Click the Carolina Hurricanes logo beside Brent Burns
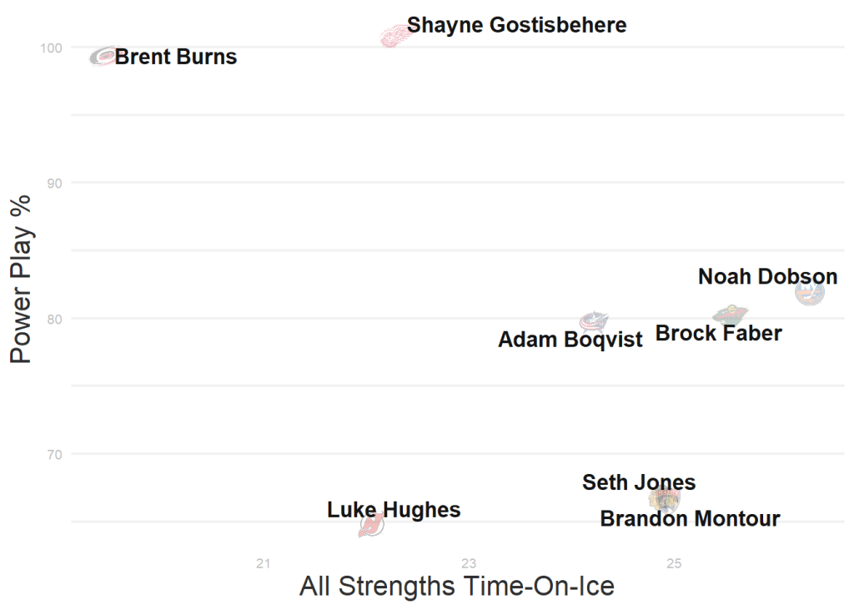 (x=103, y=57)
